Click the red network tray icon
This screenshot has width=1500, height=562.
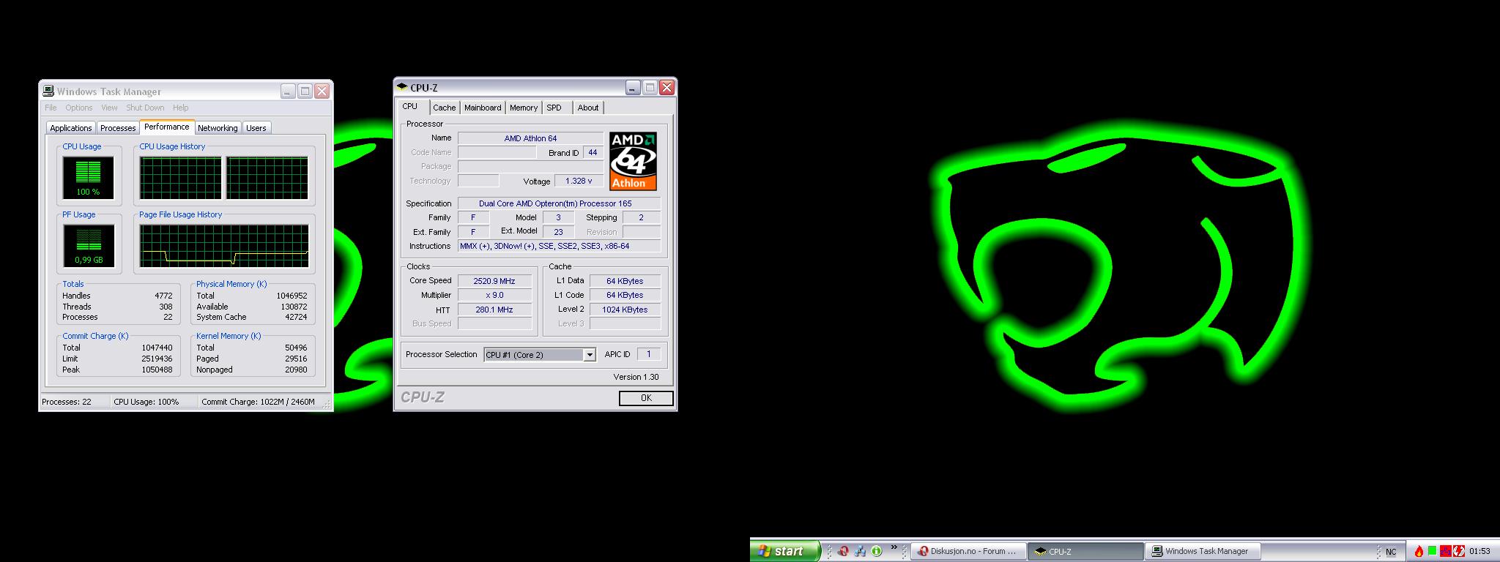[x=1446, y=551]
